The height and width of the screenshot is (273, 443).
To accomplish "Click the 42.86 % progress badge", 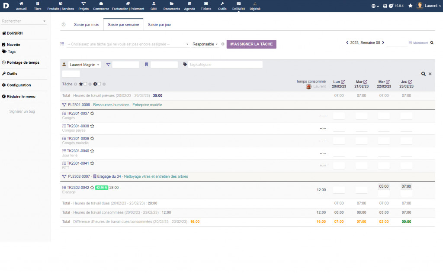I will 101,188.
